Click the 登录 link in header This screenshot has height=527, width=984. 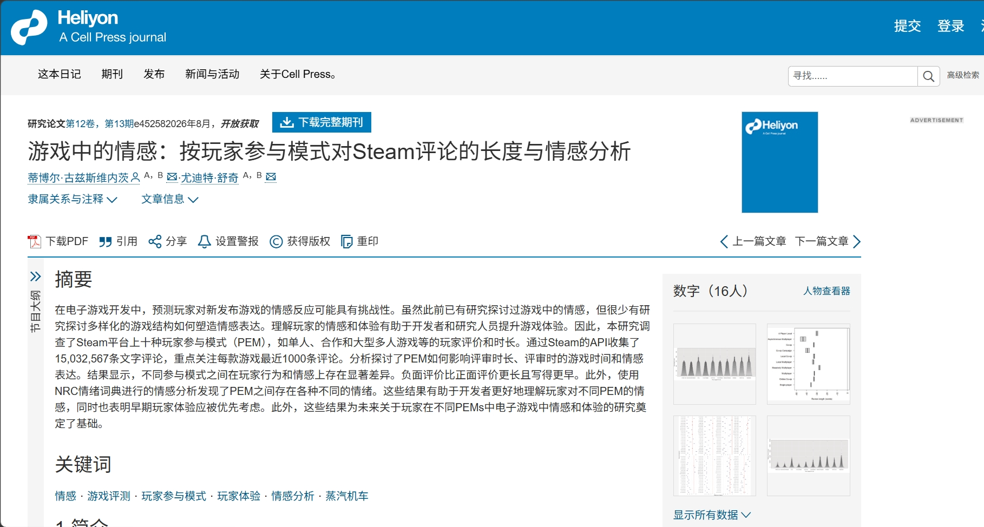[951, 26]
